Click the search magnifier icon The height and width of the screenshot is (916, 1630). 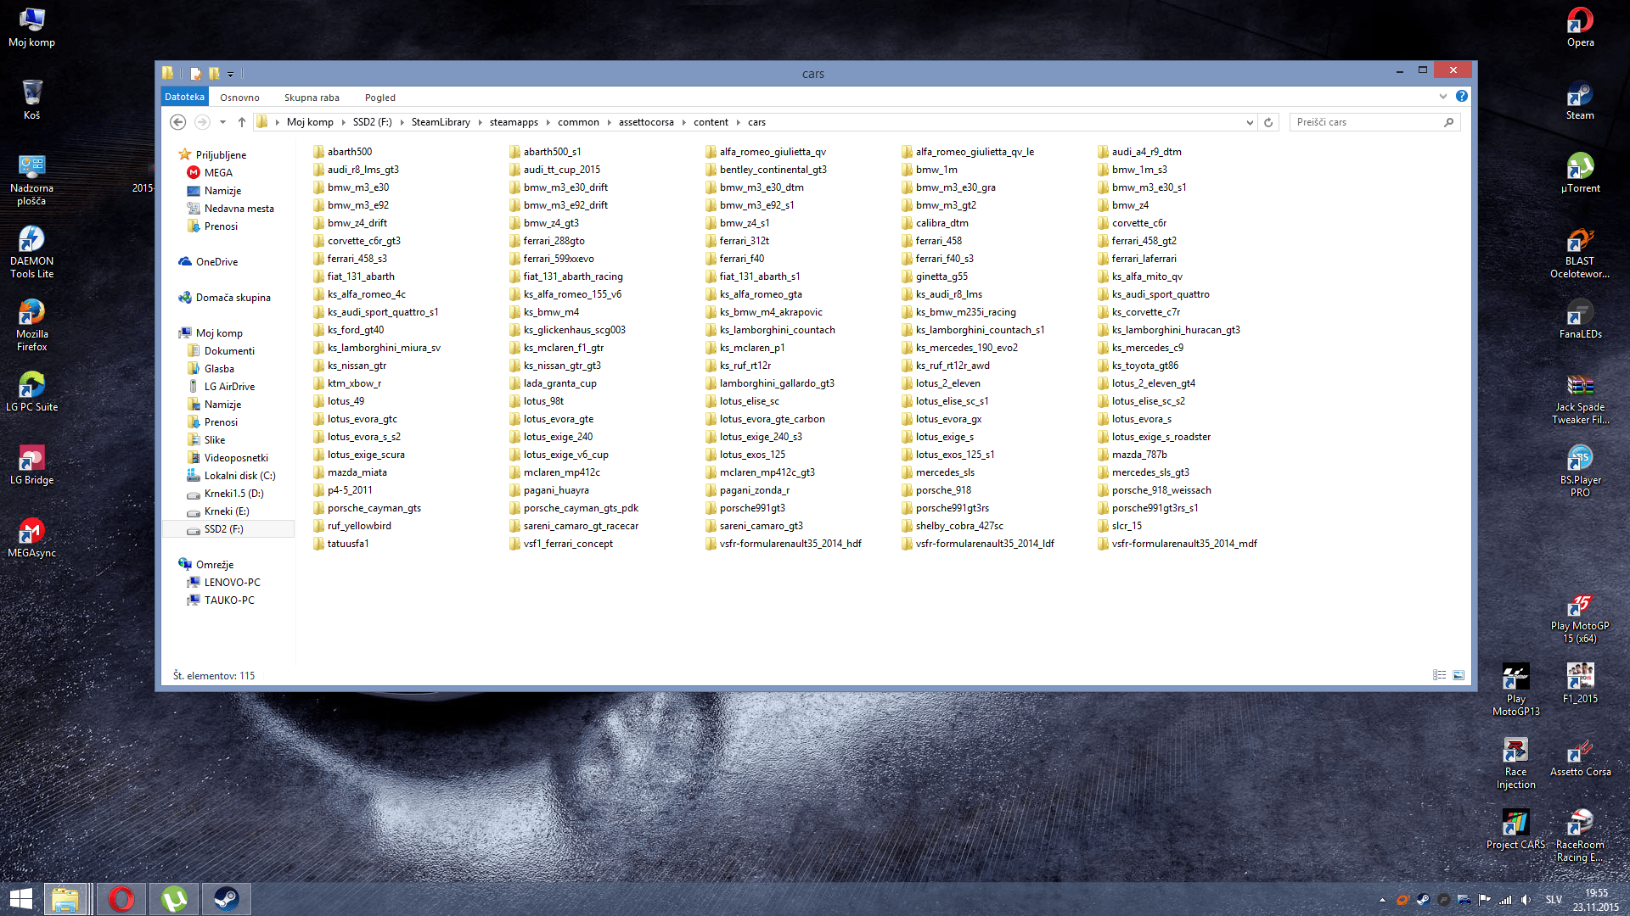point(1448,122)
